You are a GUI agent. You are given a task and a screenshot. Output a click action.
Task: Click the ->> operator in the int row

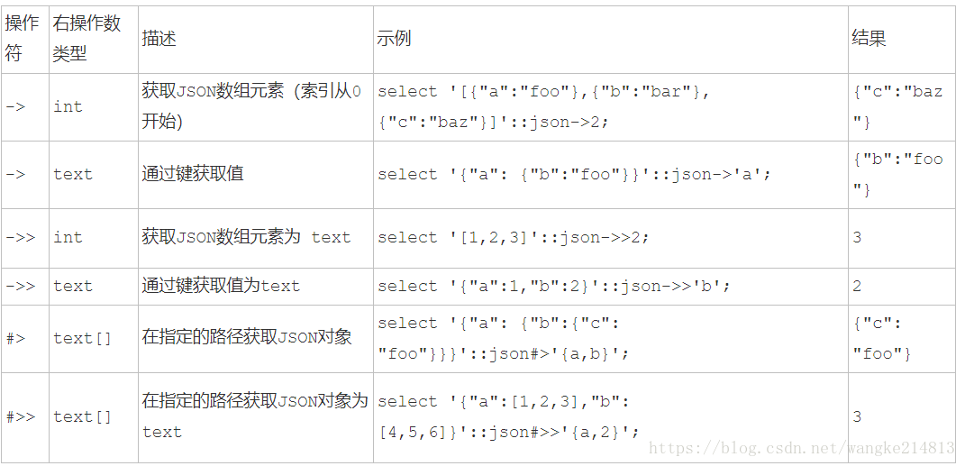pyautogui.click(x=21, y=237)
